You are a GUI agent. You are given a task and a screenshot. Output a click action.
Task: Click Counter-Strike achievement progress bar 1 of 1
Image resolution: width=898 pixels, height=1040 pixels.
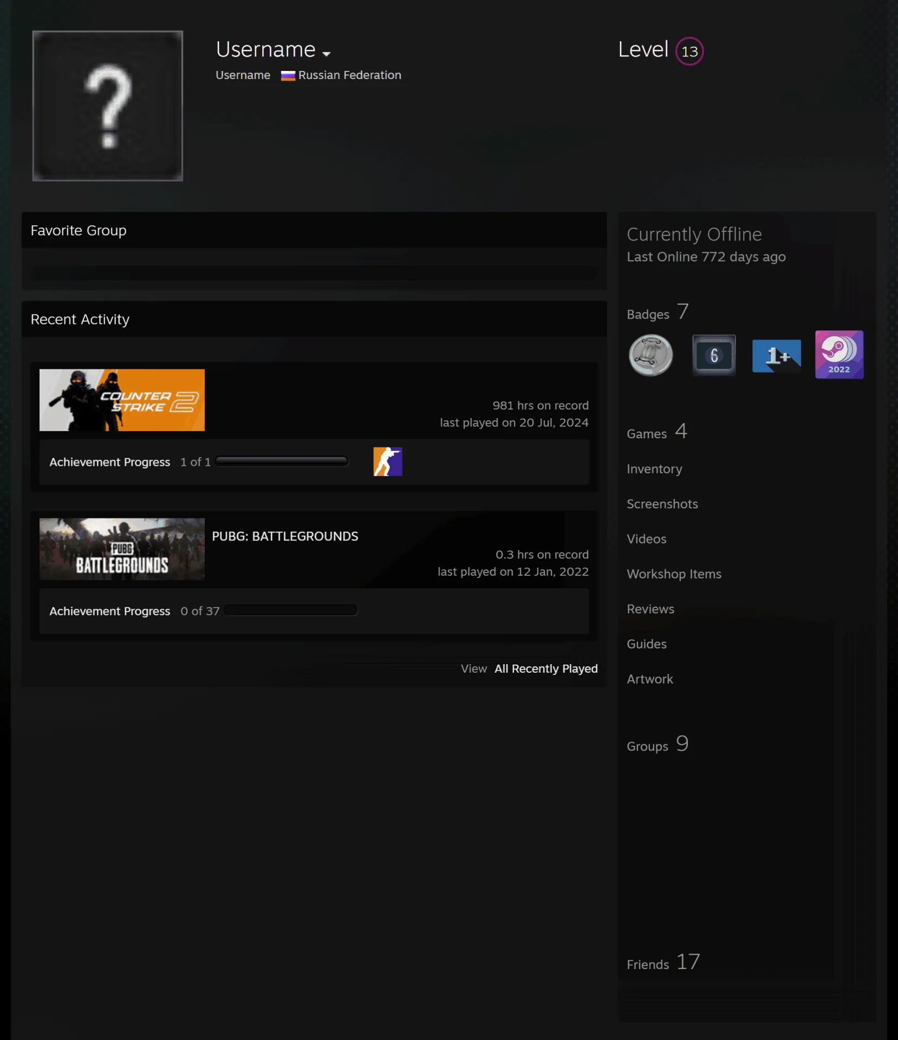click(x=282, y=461)
